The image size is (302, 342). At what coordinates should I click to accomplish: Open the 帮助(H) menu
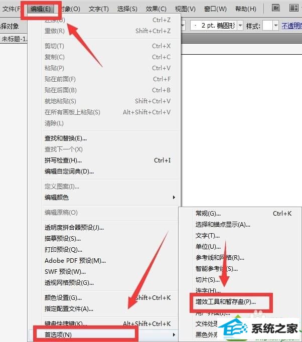coord(245,9)
